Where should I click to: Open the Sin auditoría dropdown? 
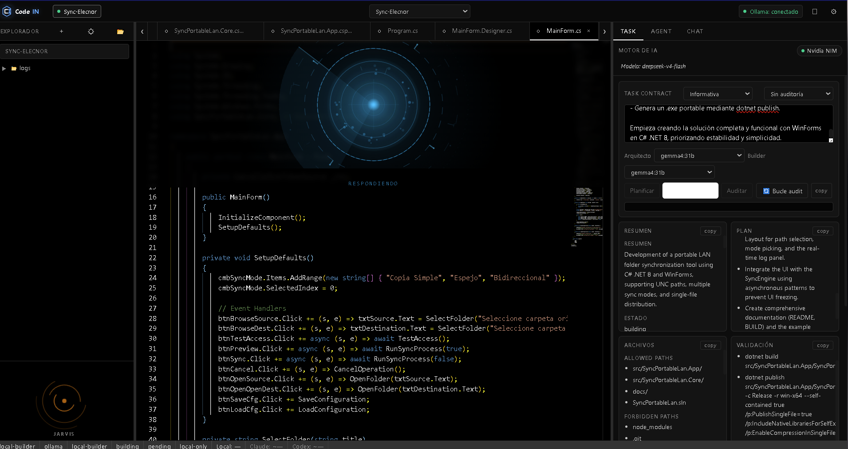tap(799, 94)
